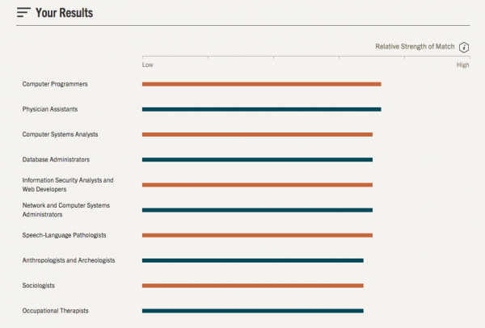Image resolution: width=485 pixels, height=328 pixels.
Task: Choose Database Administrators from the results
Action: tap(56, 159)
